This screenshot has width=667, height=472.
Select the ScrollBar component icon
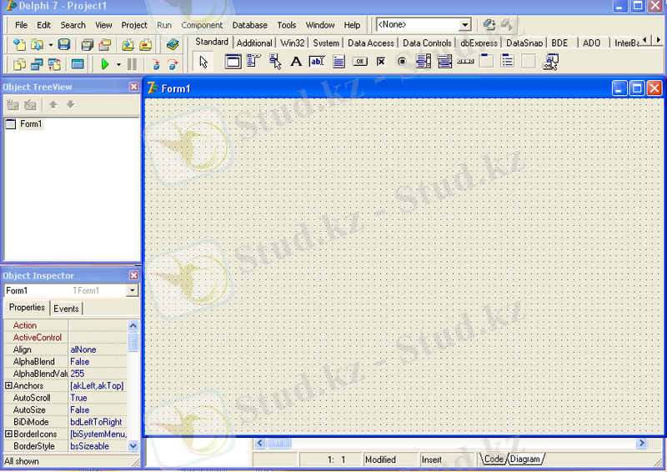465,62
